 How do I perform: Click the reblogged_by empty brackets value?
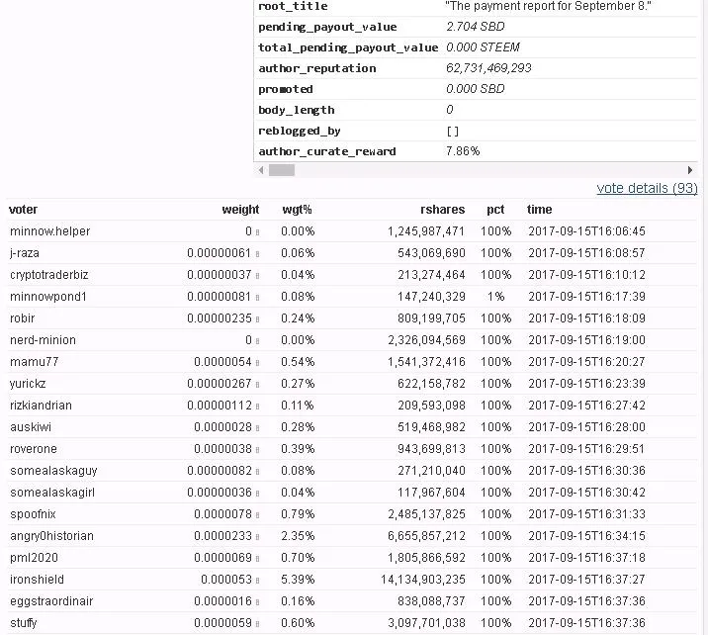(453, 131)
